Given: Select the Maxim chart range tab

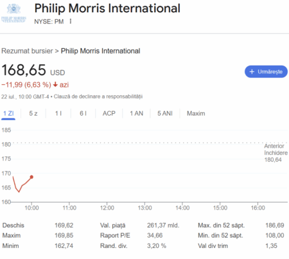Looking at the screenshot, I should (196, 113).
